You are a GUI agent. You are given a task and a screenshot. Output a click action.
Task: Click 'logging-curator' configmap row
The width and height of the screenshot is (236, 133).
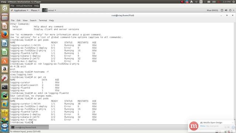point(34,82)
